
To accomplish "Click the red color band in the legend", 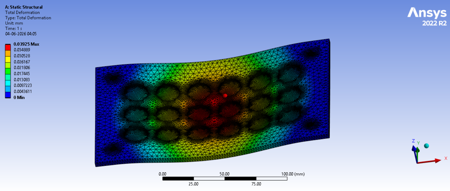I will point(8,47).
